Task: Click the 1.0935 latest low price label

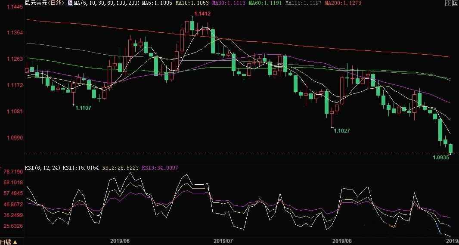Action: tap(441, 158)
